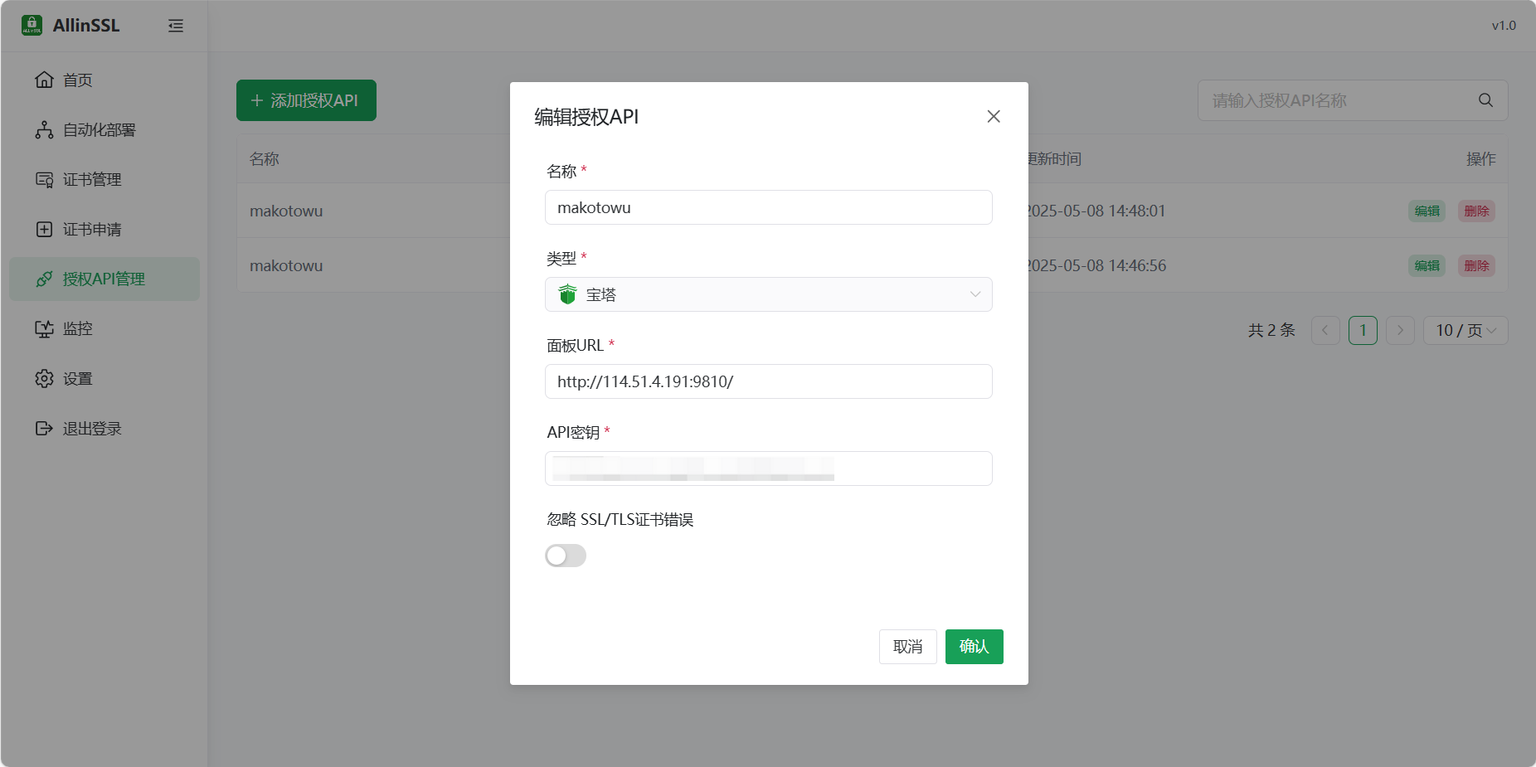Click the 退出登录 logout icon
The image size is (1536, 767).
44,428
